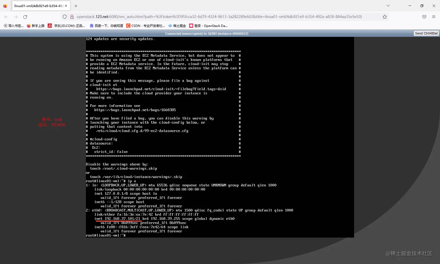440x264 pixels.
Task: Open the 京东(JD.COM) bookmark
Action: (x=66, y=26)
